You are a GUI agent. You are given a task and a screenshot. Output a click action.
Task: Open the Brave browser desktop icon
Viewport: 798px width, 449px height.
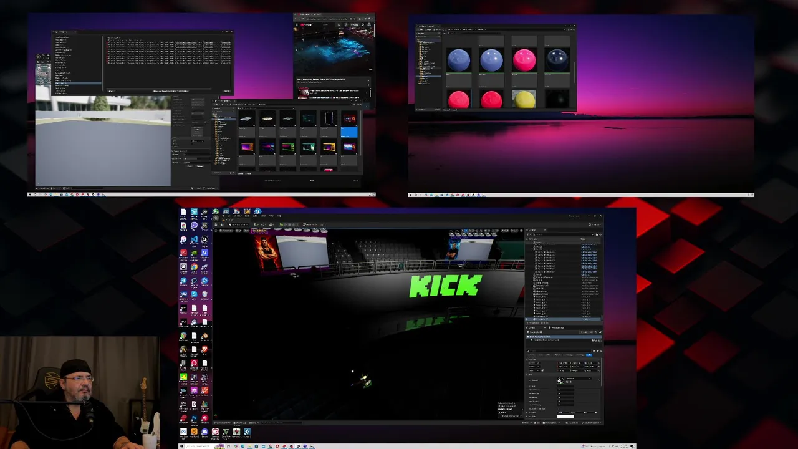204,349
